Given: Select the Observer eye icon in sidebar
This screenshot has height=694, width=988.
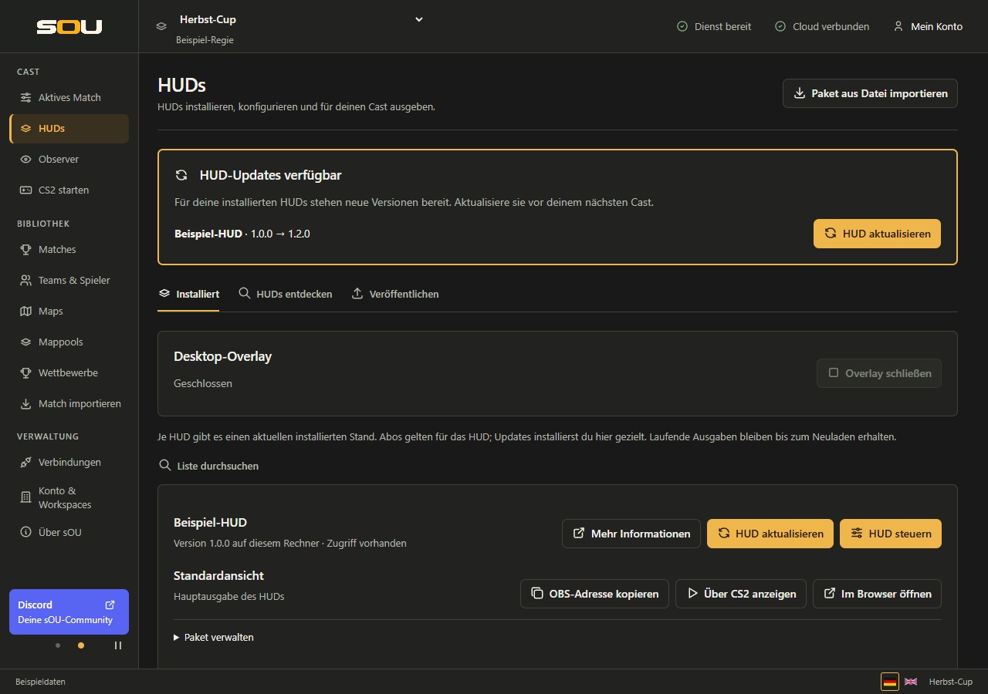Looking at the screenshot, I should (x=25, y=160).
